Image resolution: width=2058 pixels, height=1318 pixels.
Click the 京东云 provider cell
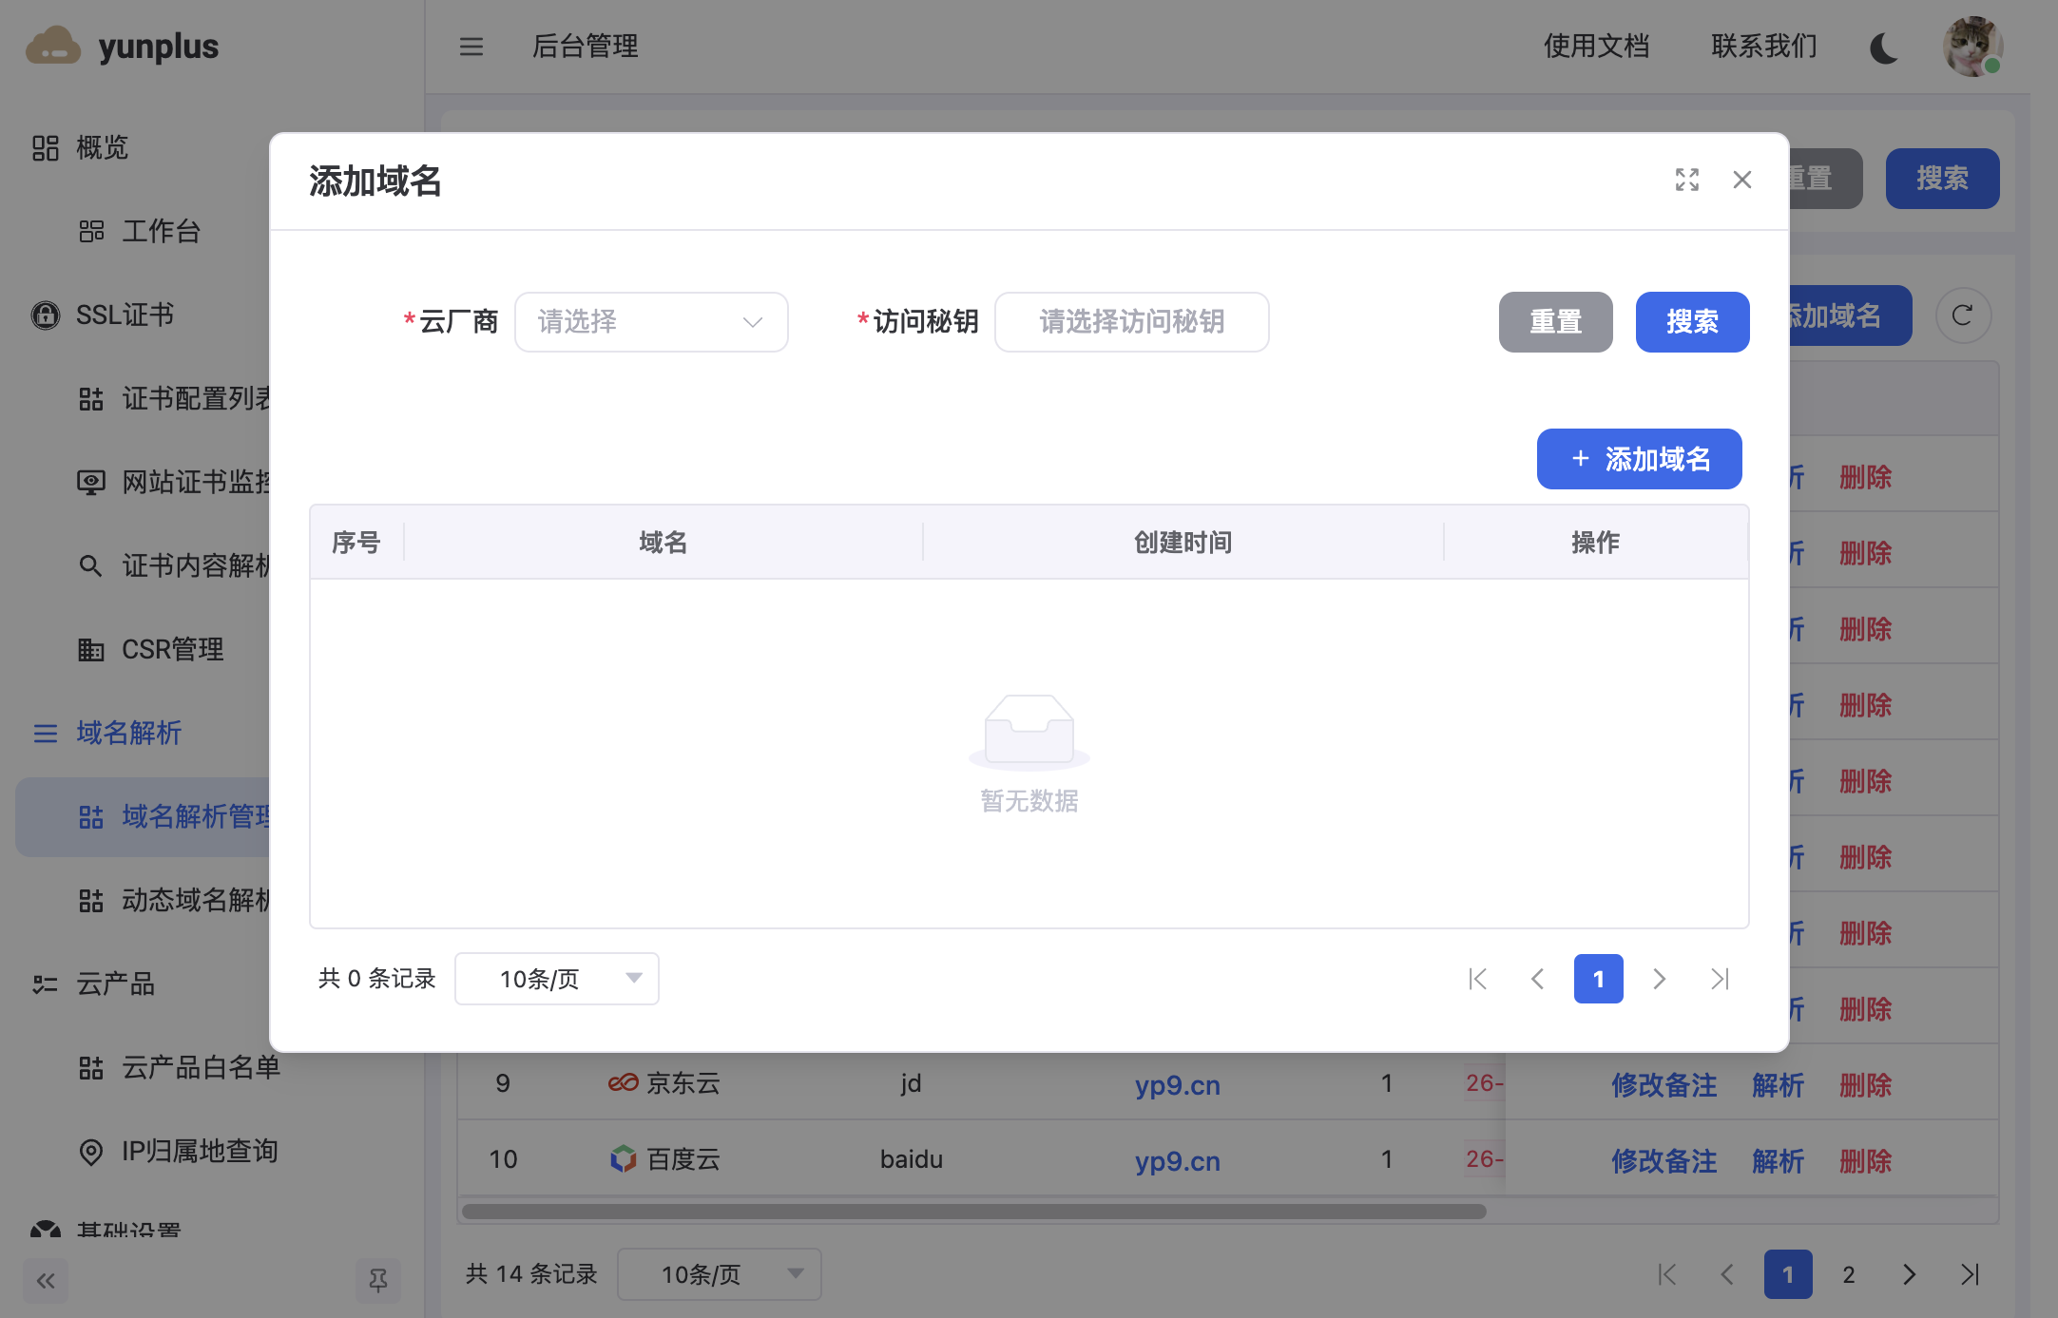coord(664,1082)
